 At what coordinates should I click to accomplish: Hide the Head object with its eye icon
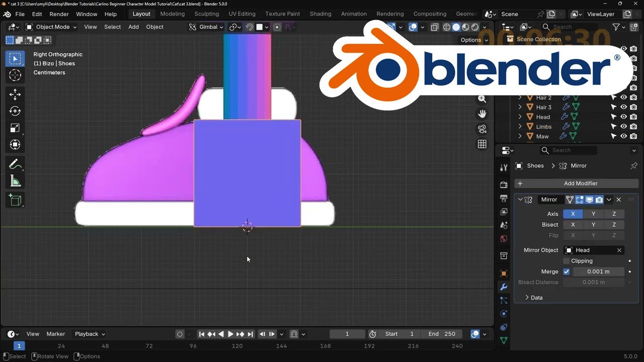tap(623, 117)
